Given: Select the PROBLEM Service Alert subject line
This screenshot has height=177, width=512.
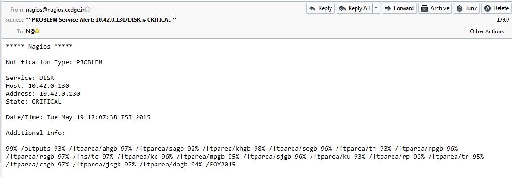Looking at the screenshot, I should click(101, 20).
